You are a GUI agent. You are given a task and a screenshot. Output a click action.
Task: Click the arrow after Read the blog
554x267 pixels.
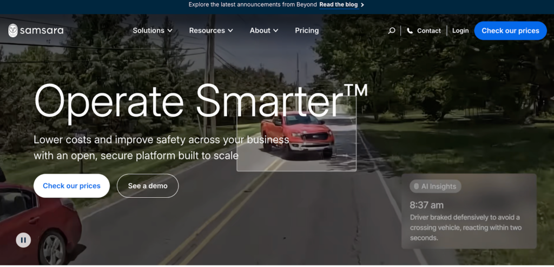(362, 4)
